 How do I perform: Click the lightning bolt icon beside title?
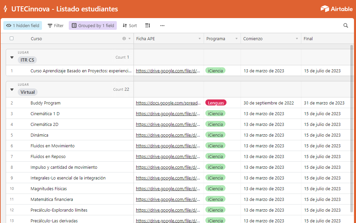(5, 9)
